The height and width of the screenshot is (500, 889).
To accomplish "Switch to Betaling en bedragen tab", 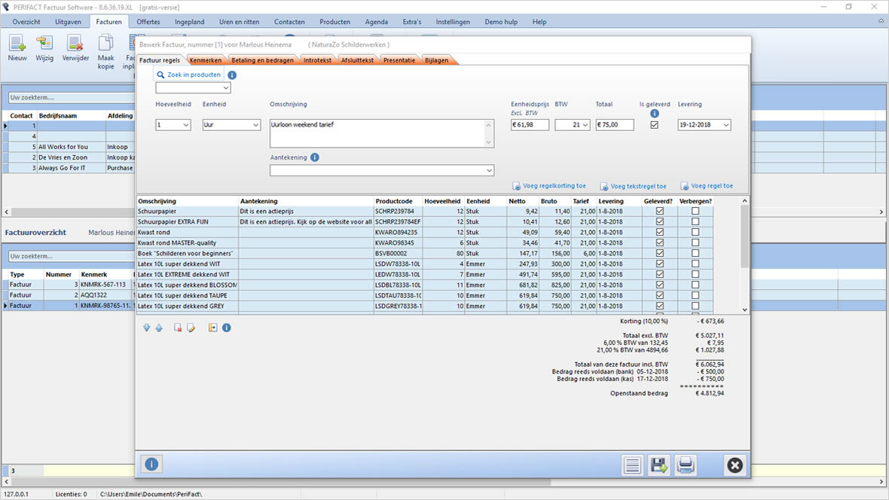I will tap(262, 60).
